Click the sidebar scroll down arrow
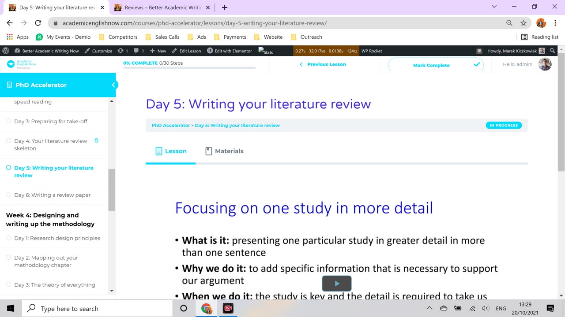This screenshot has width=565, height=317. coord(112,291)
